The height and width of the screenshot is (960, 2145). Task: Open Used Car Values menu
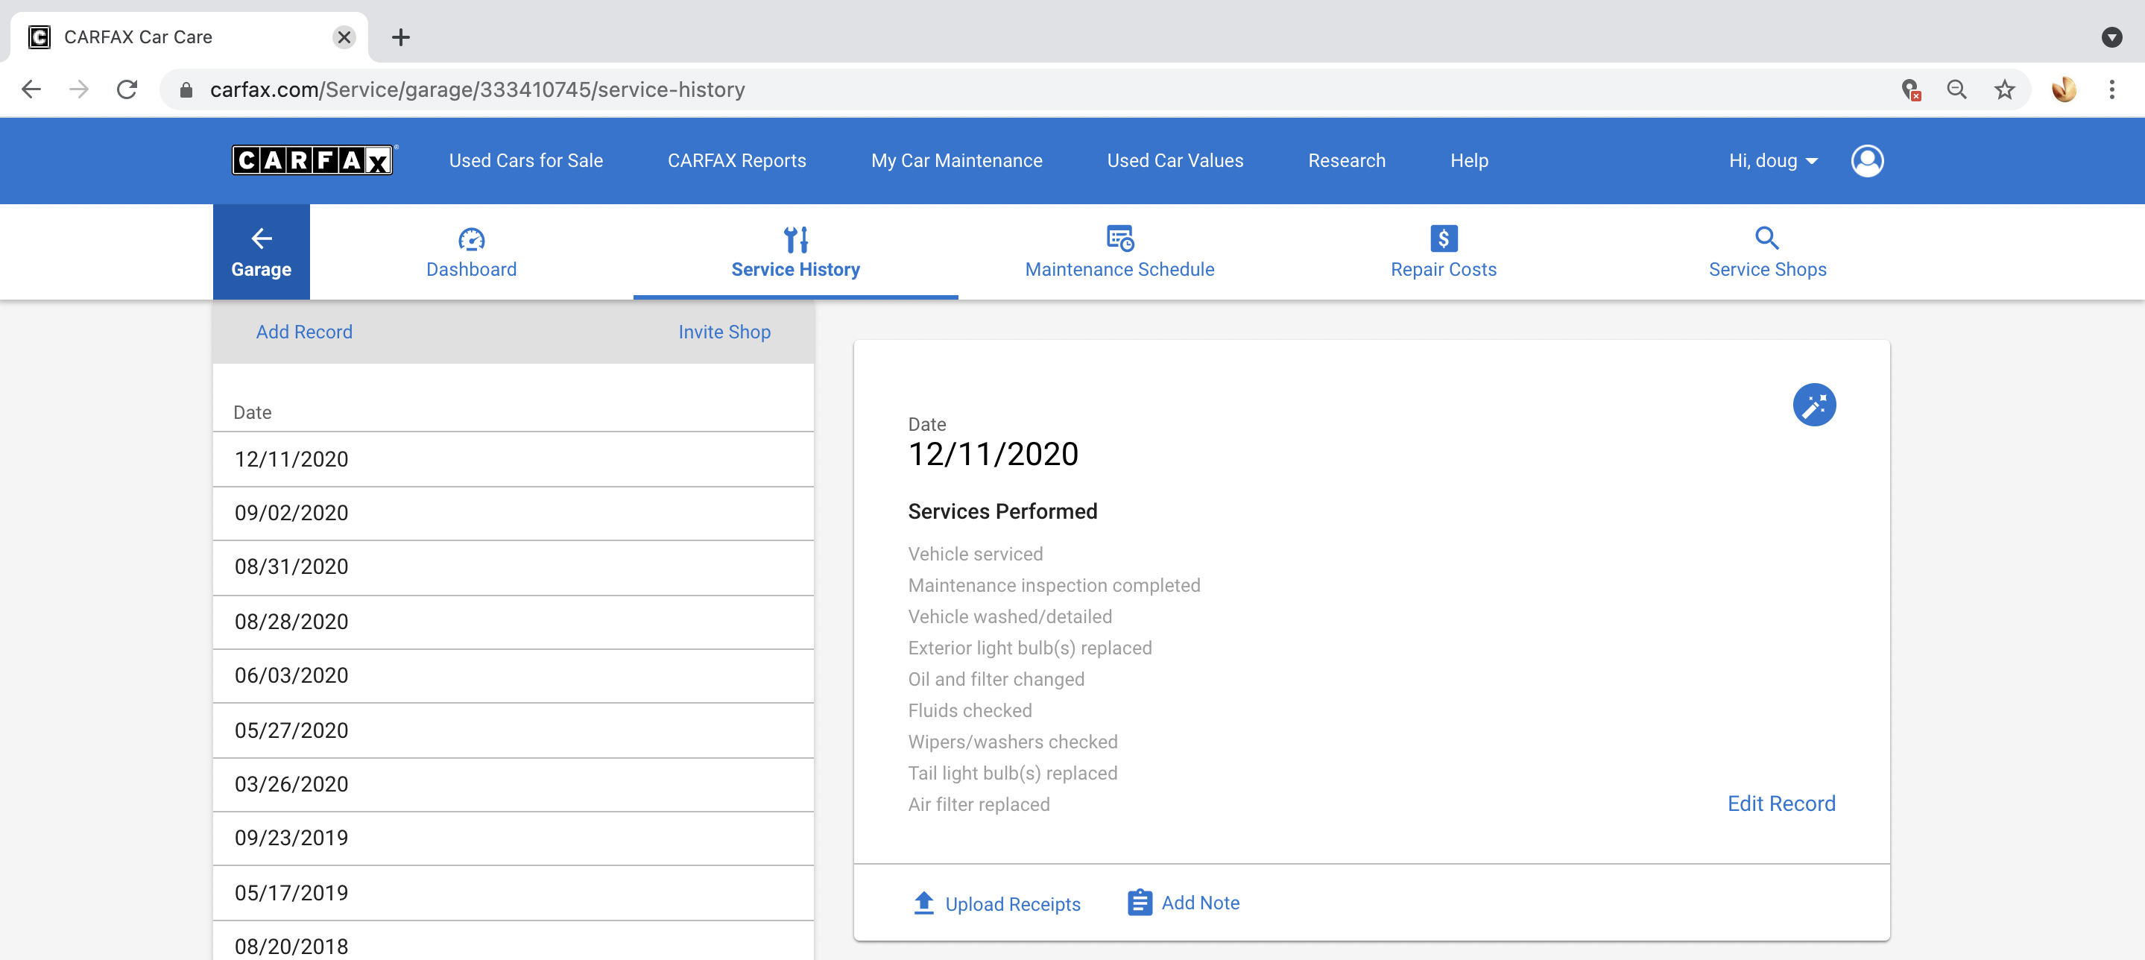click(1174, 161)
